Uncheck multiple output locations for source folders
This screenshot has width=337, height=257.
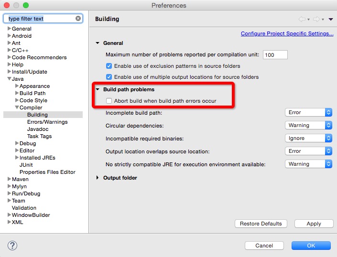pyautogui.click(x=109, y=77)
